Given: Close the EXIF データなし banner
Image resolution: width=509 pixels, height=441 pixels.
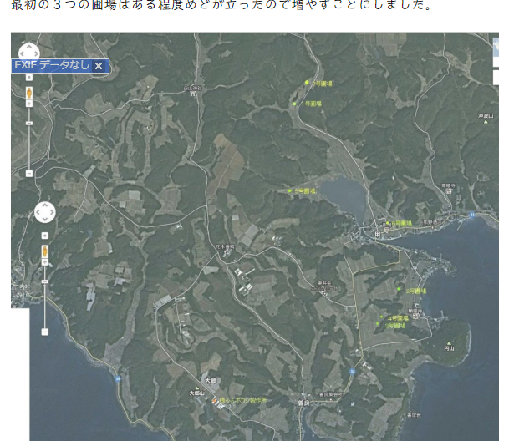Looking at the screenshot, I should (x=99, y=65).
